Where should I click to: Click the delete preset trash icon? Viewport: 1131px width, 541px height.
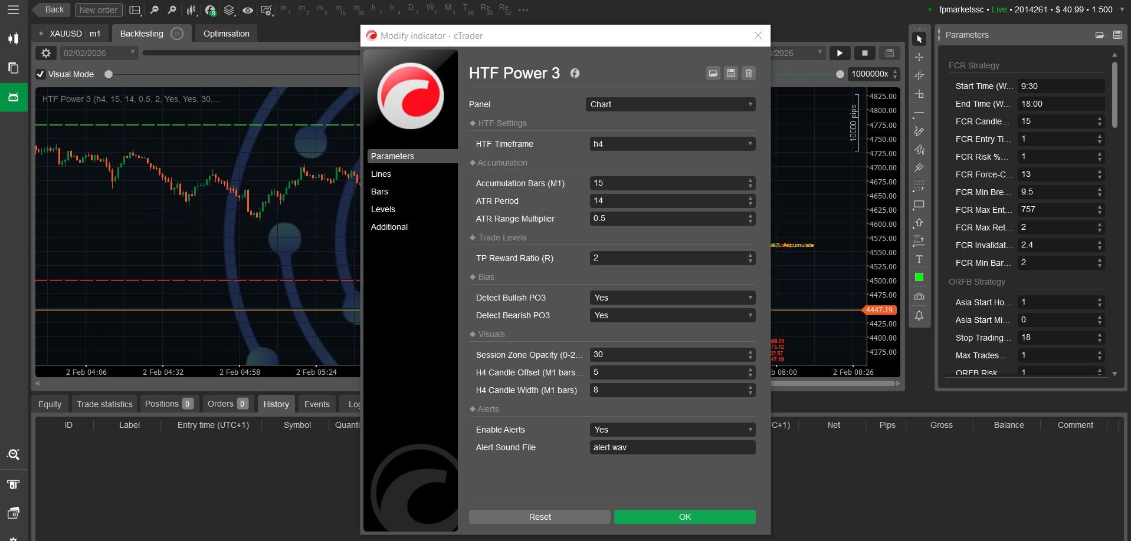point(748,73)
